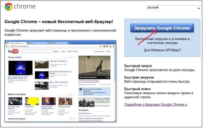The image size is (203, 128).
Task: Open Bono and Yury Shevchuk live in Moscow link
Action: (60, 72)
